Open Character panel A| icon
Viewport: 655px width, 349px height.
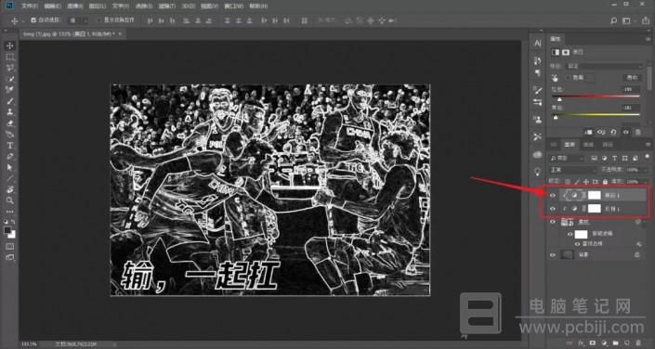538,43
